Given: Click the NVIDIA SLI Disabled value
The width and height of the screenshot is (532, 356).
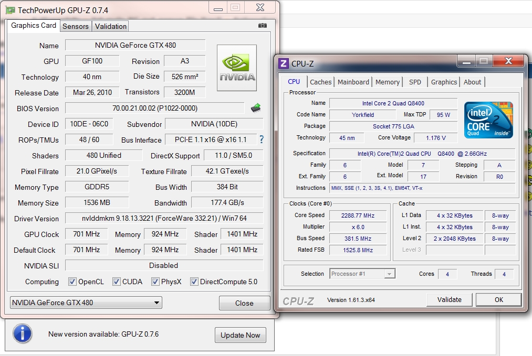Looking at the screenshot, I should tap(164, 265).
